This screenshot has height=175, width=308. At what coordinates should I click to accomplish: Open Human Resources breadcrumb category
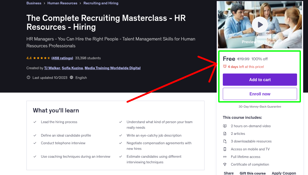click(62, 3)
